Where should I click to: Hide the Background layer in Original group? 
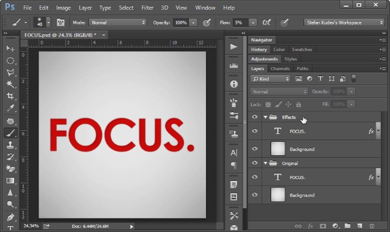(x=255, y=195)
